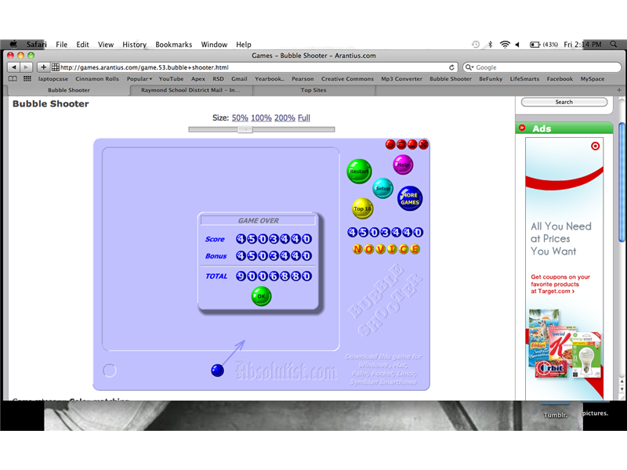Open the History menu
This screenshot has height=470, width=627.
point(134,45)
